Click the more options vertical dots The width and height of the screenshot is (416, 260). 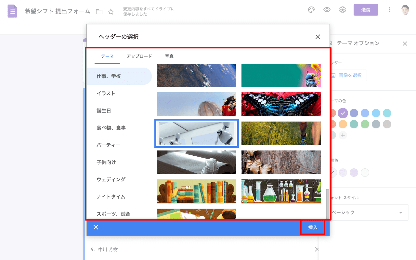point(389,10)
